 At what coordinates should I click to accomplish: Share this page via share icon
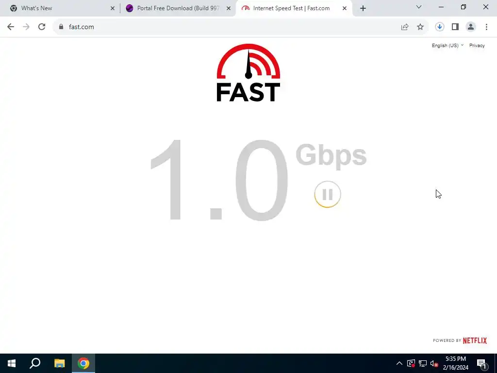pyautogui.click(x=405, y=27)
